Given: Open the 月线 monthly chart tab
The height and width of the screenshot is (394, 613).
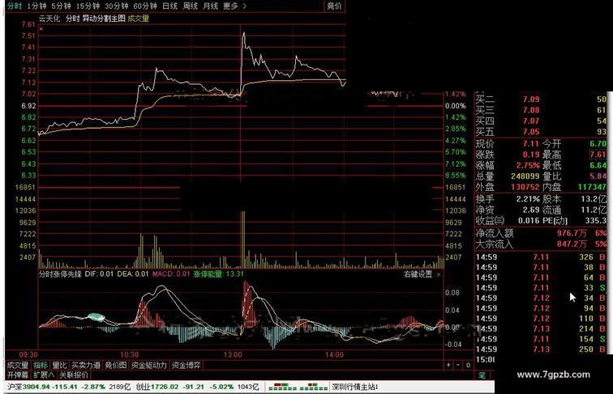Looking at the screenshot, I should (211, 6).
